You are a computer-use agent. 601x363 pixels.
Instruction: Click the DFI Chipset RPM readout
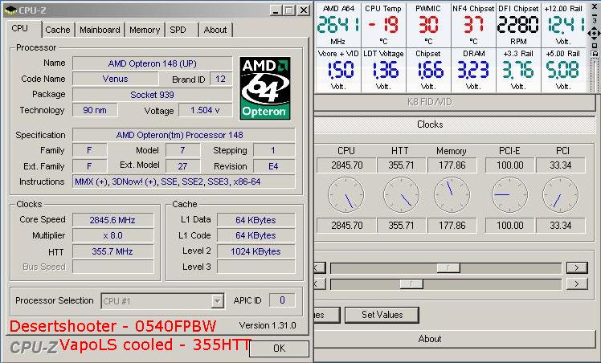pyautogui.click(x=518, y=25)
